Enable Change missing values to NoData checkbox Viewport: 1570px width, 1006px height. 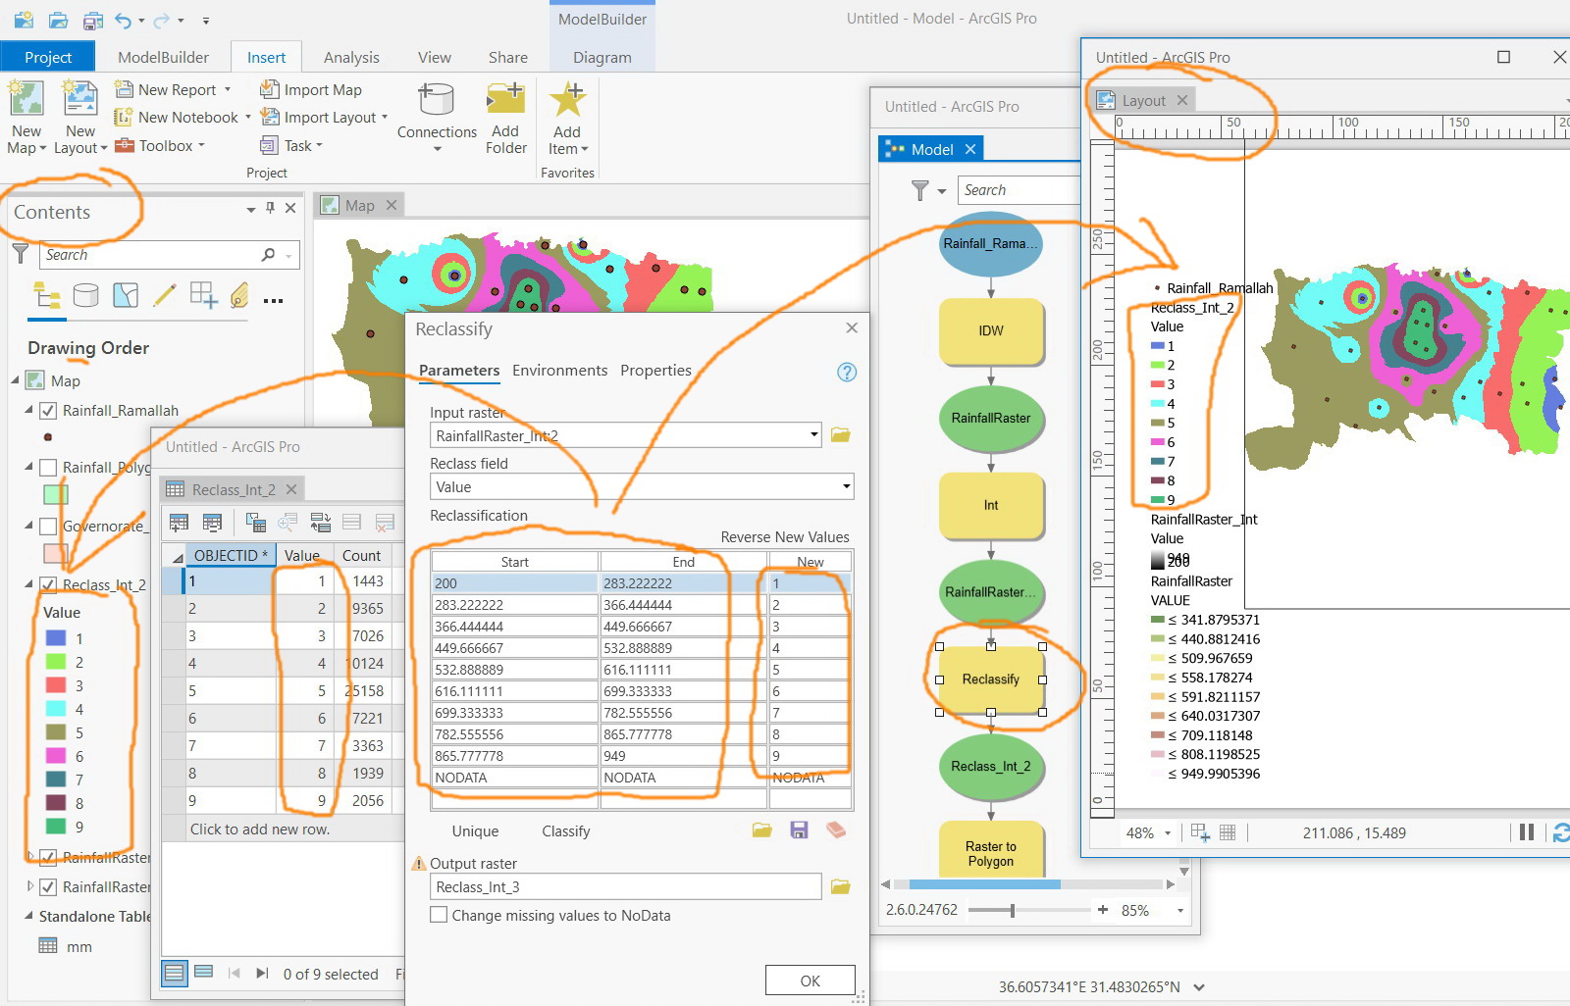[x=439, y=915]
